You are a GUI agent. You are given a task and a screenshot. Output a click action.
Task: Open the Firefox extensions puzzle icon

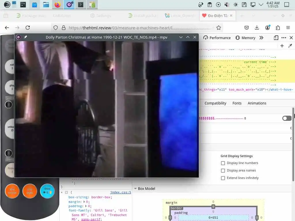click(x=278, y=28)
